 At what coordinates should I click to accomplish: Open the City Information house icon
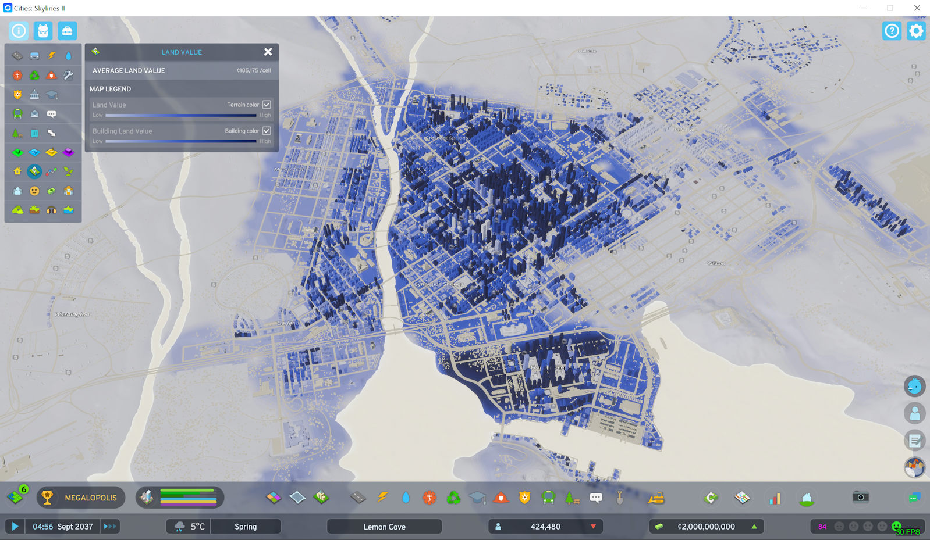tap(807, 498)
